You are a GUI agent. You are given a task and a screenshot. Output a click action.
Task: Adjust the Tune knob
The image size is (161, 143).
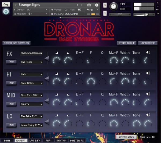pos(114,6)
